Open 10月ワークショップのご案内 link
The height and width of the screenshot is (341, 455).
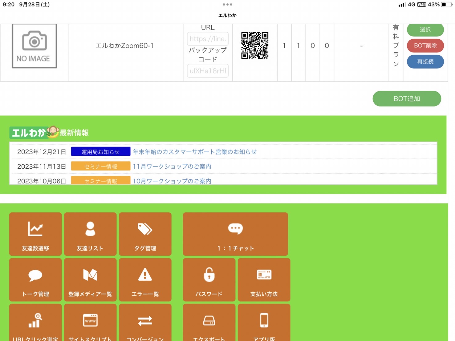tap(172, 181)
